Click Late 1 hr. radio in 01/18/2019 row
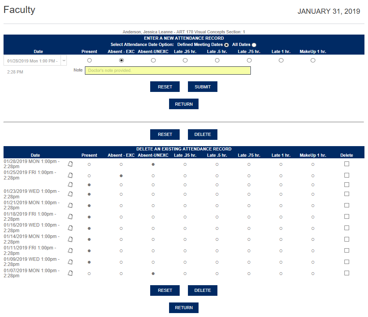Screen dimensions: 368x317 pyautogui.click(x=281, y=217)
